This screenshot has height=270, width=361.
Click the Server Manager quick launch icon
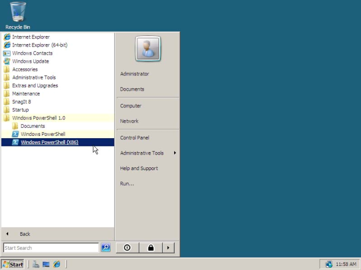36,264
